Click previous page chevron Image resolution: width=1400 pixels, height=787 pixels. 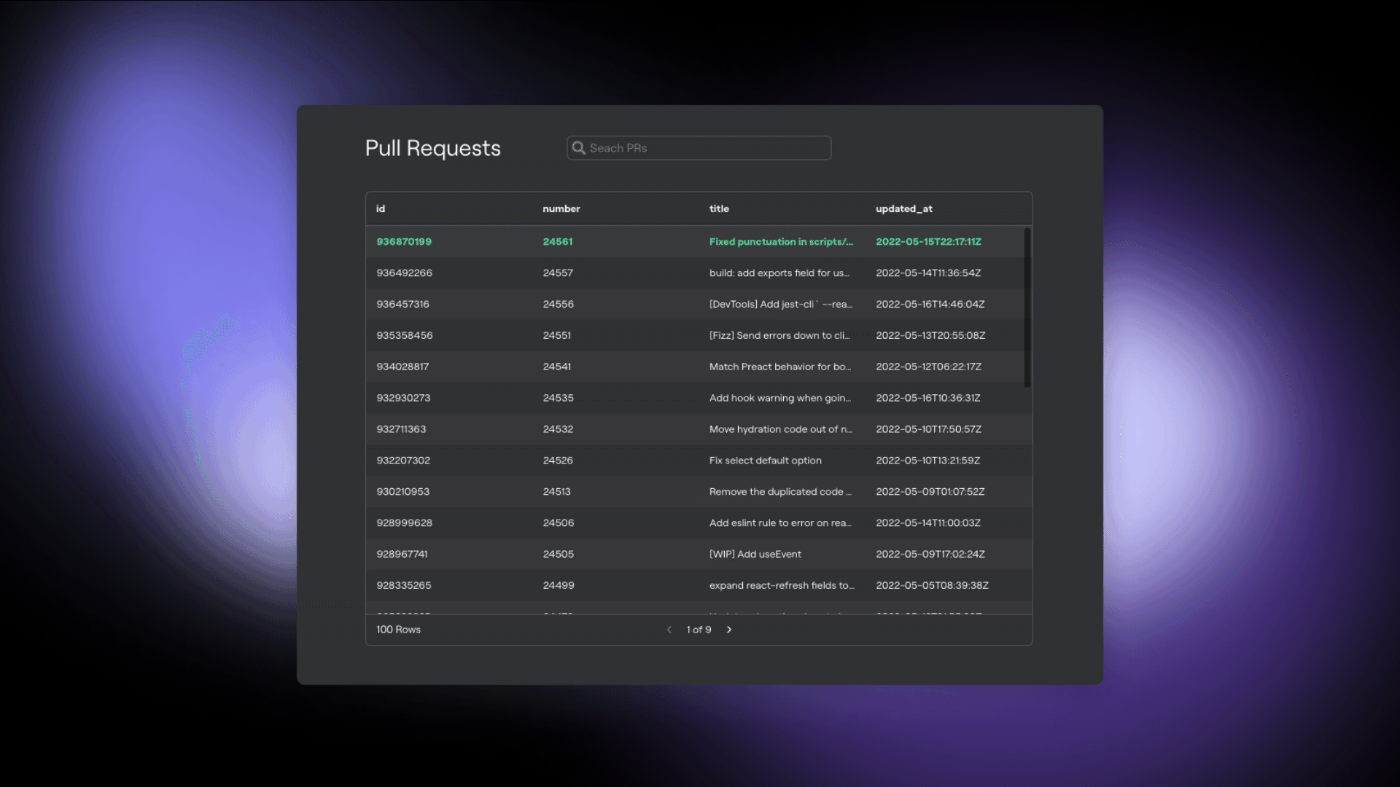(x=669, y=630)
